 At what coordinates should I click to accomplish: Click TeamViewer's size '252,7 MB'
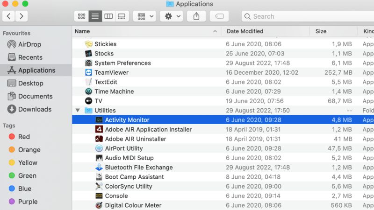click(338, 73)
